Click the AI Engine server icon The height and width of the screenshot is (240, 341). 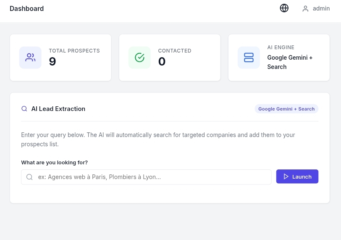coord(249,58)
